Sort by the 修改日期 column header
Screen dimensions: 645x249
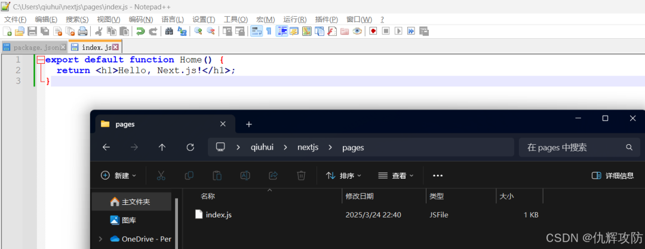pyautogui.click(x=384, y=196)
